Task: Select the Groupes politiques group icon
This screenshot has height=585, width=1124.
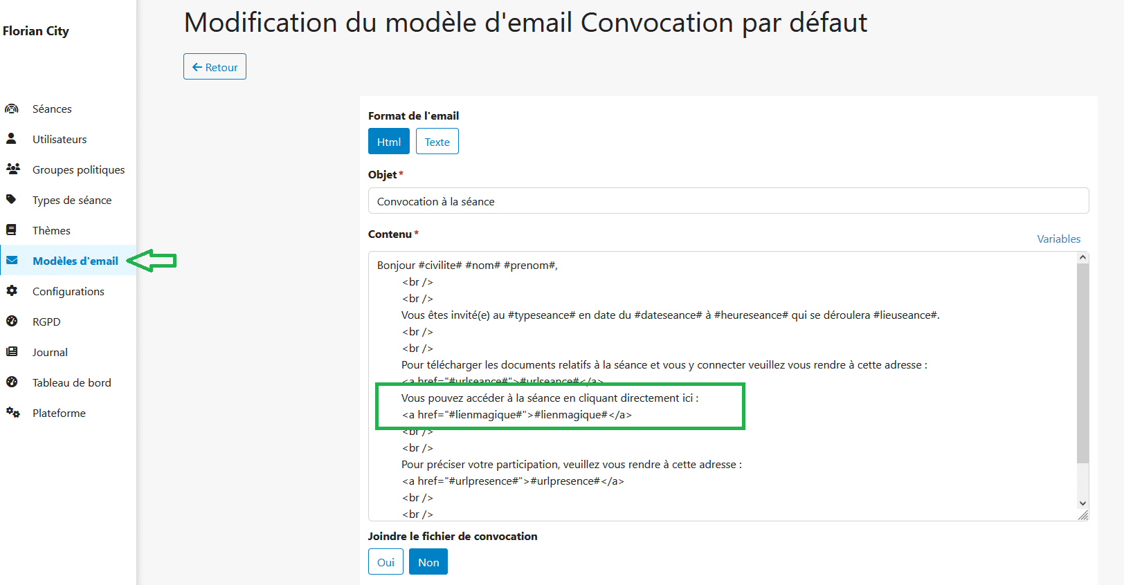Action: [x=12, y=169]
